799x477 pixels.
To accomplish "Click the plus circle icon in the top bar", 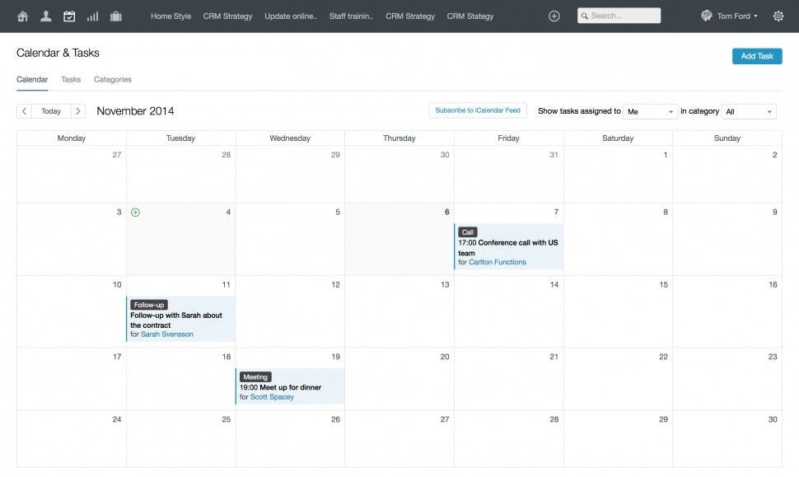I will click(x=554, y=16).
